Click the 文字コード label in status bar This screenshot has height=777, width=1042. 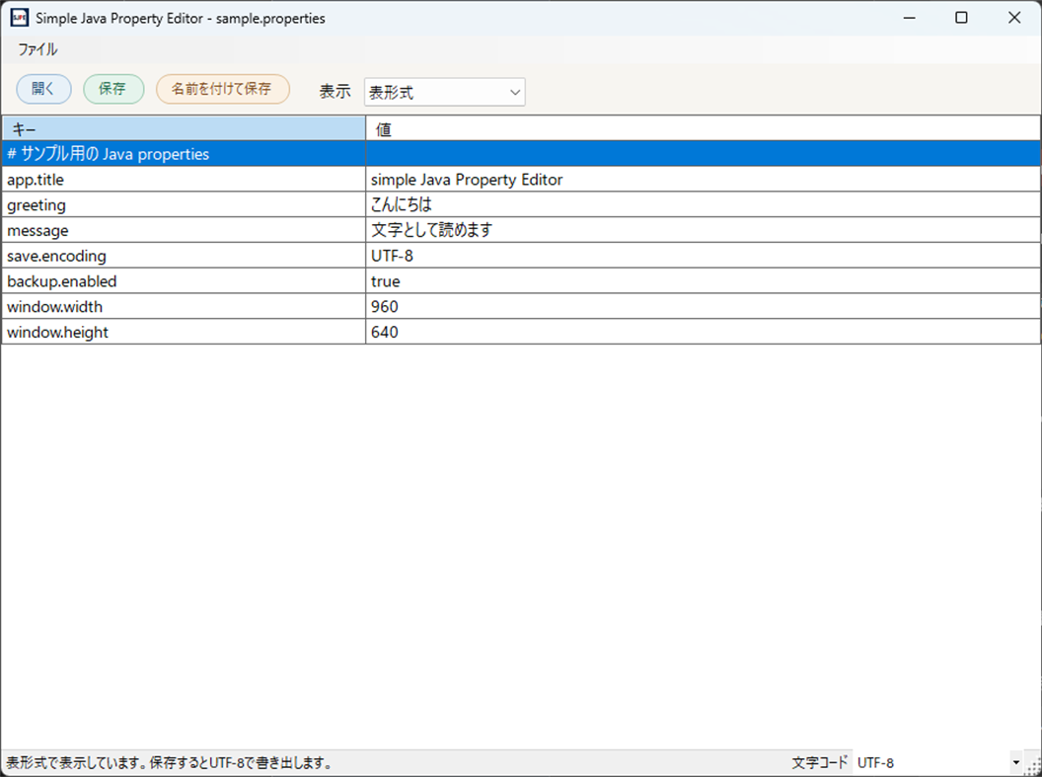819,762
